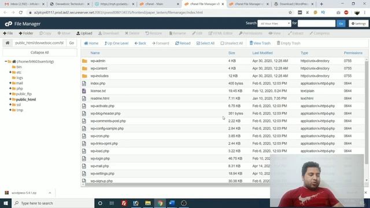Click the cPanel logo in header
This screenshot has width=370, height=208.
pyautogui.click(x=9, y=24)
